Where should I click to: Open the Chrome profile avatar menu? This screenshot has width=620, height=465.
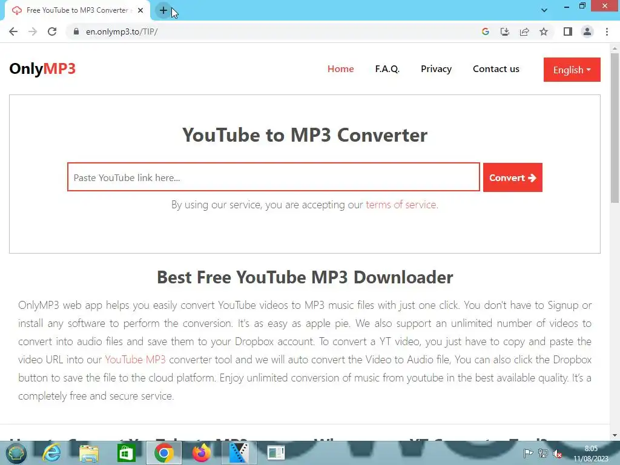[587, 31]
